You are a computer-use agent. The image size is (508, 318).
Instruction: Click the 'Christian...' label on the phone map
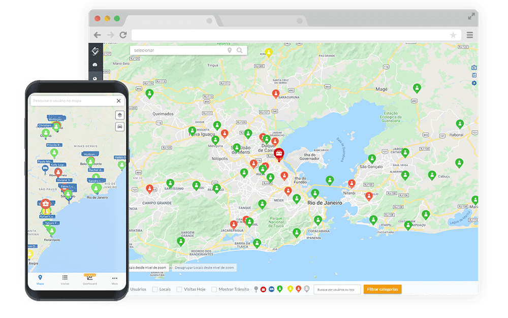pos(46,125)
